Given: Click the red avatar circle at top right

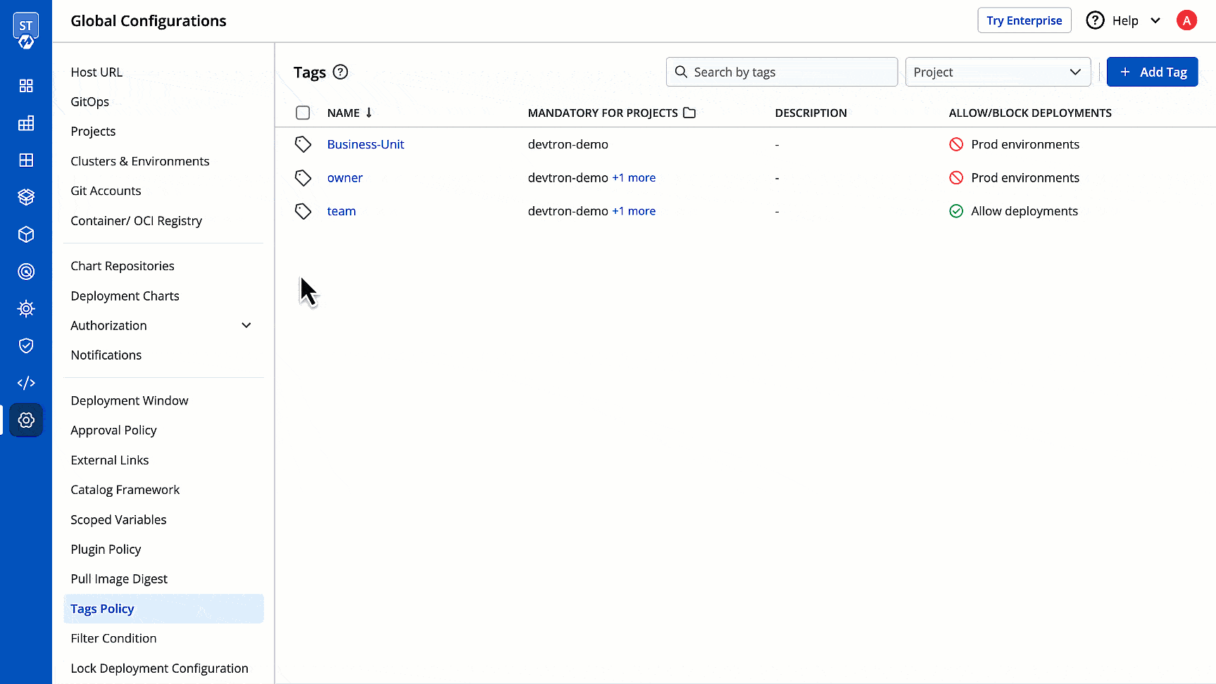Looking at the screenshot, I should (1186, 20).
